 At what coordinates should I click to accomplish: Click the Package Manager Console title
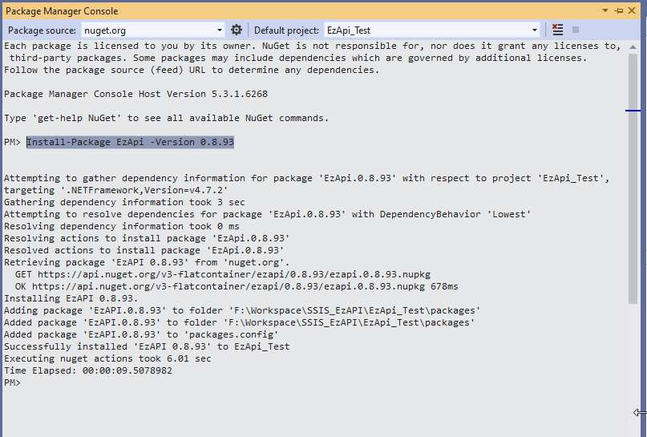pos(62,11)
